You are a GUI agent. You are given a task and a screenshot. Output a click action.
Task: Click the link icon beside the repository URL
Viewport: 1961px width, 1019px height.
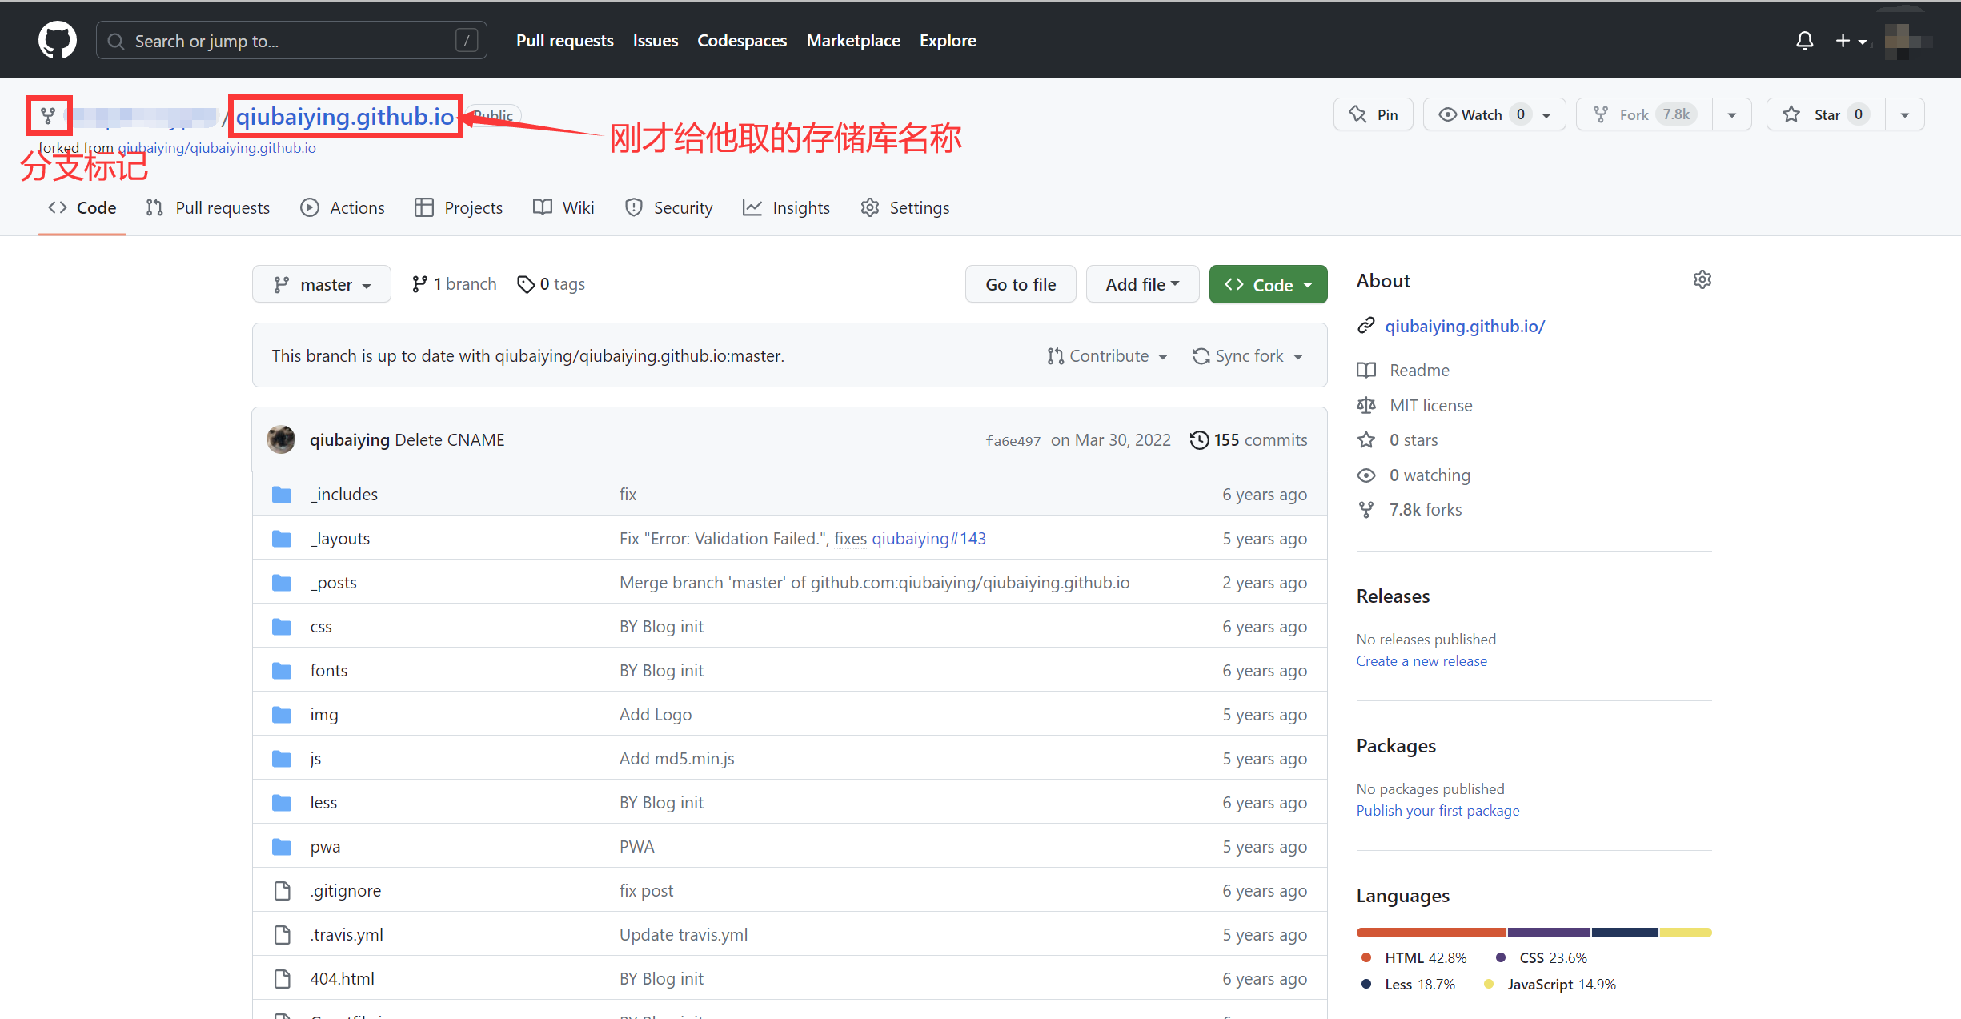1366,326
